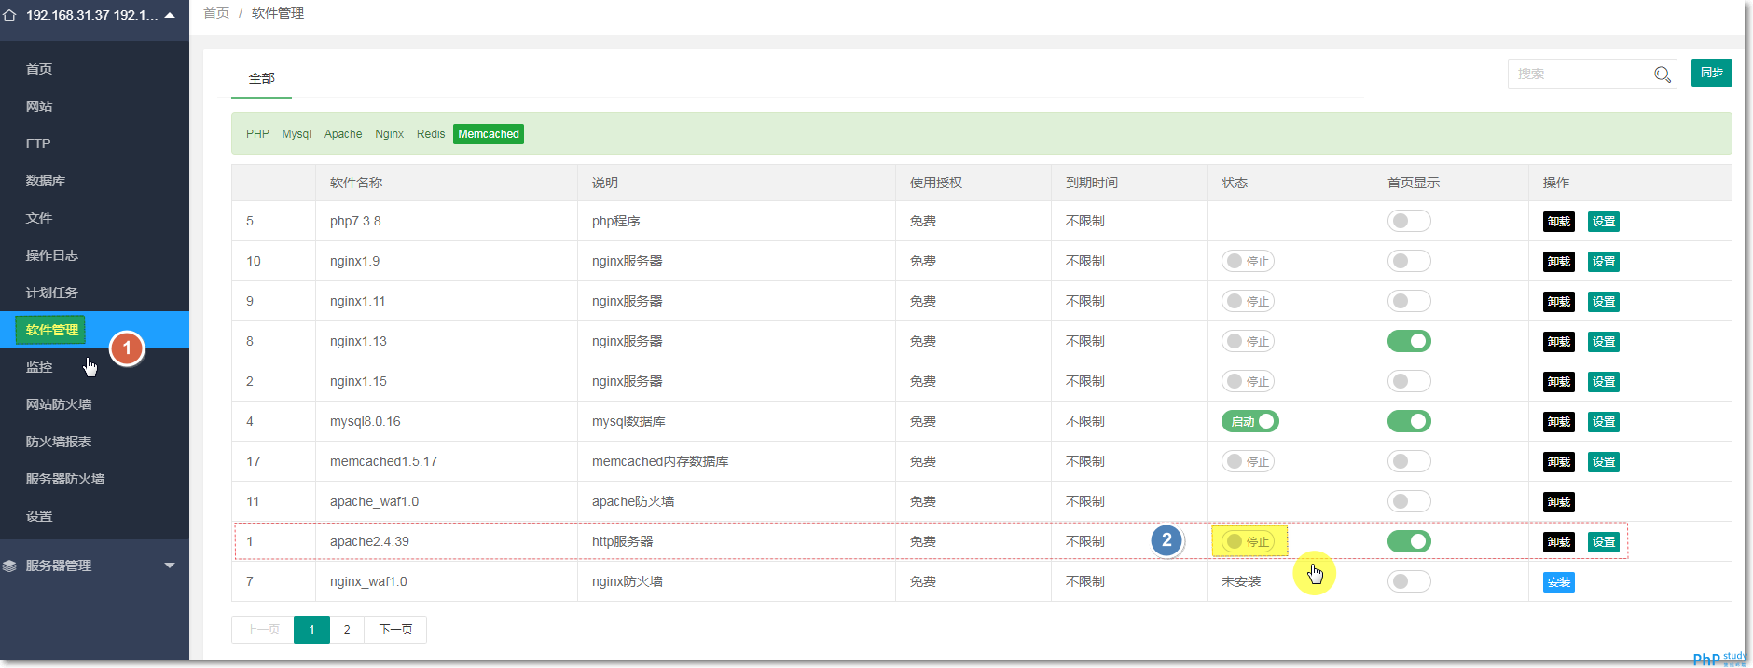Turn on the memcached1.5.17 status switch

[1248, 462]
